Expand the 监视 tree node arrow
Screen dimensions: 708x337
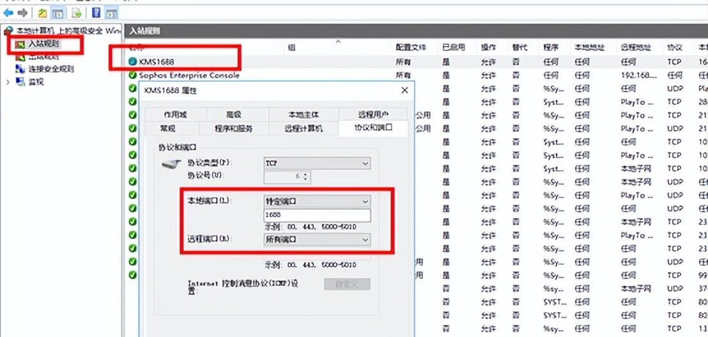7,82
